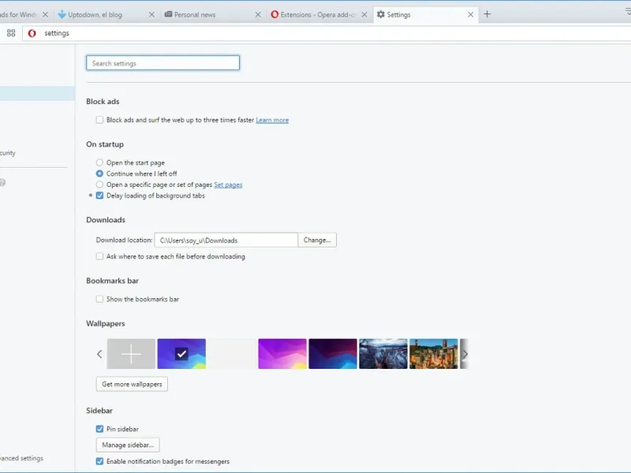The height and width of the screenshot is (473, 631).
Task: Select the blank white wallpaper
Action: [232, 354]
